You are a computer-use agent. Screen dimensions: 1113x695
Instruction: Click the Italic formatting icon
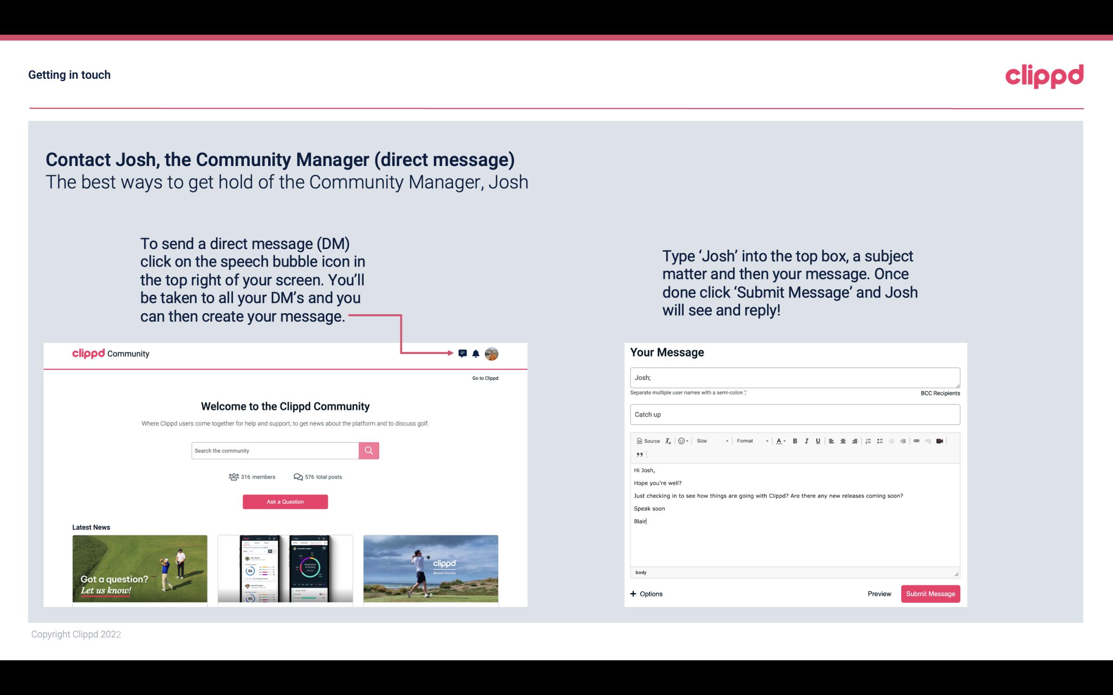(x=807, y=441)
